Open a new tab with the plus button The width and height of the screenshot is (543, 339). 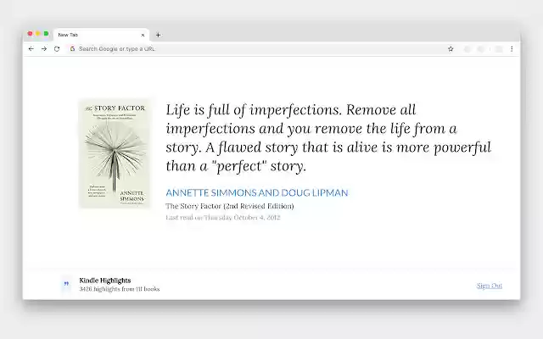pos(159,35)
